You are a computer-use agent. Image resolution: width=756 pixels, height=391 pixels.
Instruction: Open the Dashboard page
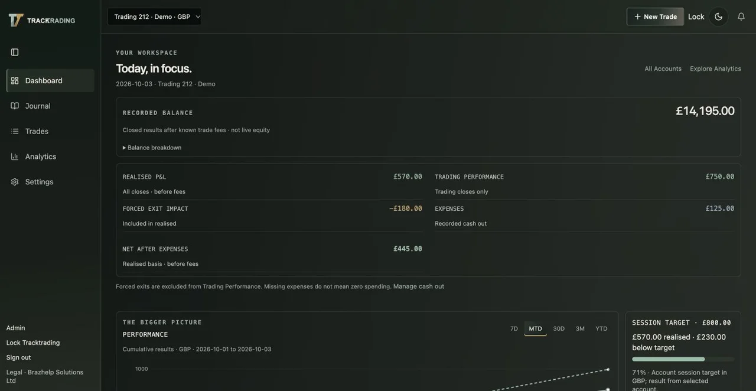50,80
